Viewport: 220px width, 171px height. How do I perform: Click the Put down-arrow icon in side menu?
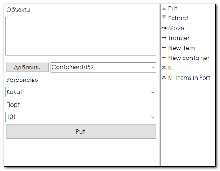pos(164,8)
